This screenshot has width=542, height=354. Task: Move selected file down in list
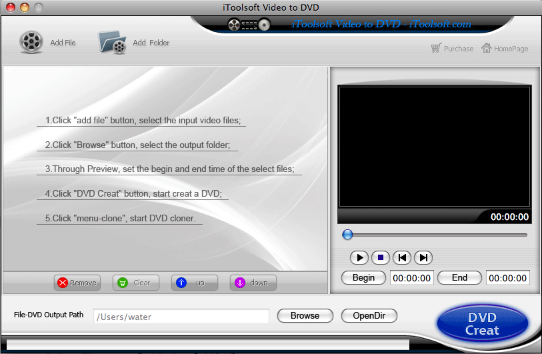pyautogui.click(x=253, y=283)
